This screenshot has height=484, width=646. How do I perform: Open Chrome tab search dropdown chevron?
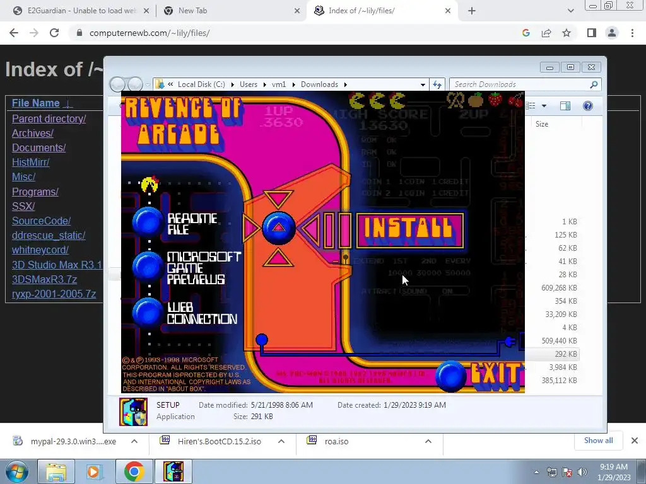coord(570,11)
